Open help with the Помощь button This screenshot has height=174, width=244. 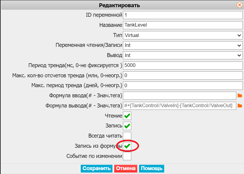click(152, 169)
